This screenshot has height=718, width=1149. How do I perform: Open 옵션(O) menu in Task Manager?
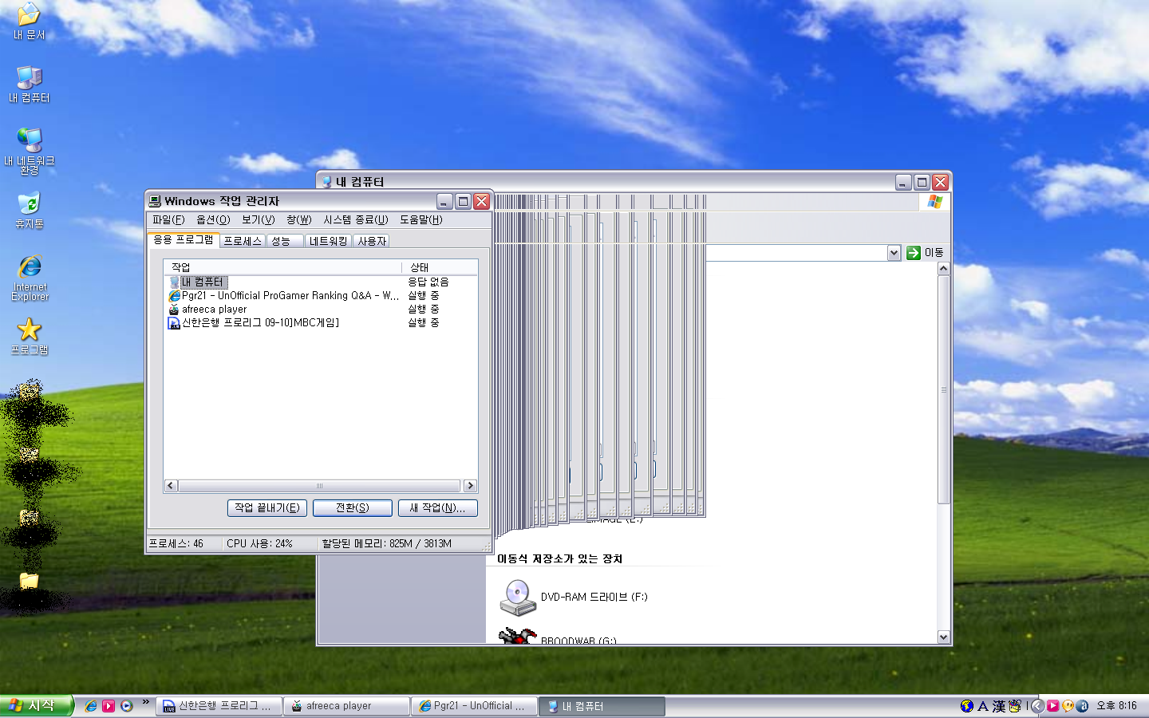(x=213, y=219)
